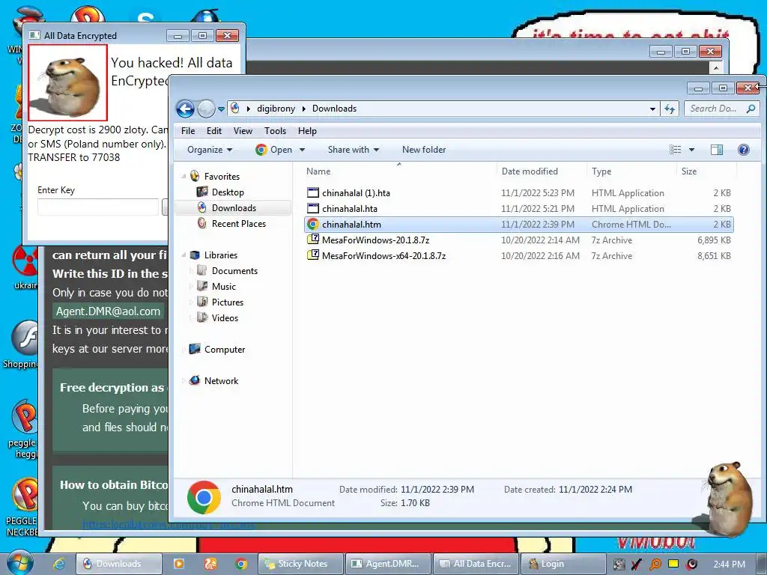The width and height of the screenshot is (767, 575).
Task: Click the Back navigation arrow in Explorer
Action: tap(186, 109)
